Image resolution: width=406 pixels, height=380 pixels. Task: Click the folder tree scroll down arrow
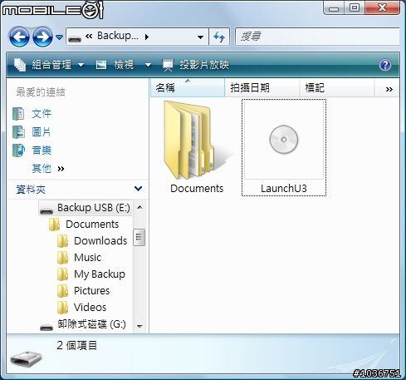(139, 326)
